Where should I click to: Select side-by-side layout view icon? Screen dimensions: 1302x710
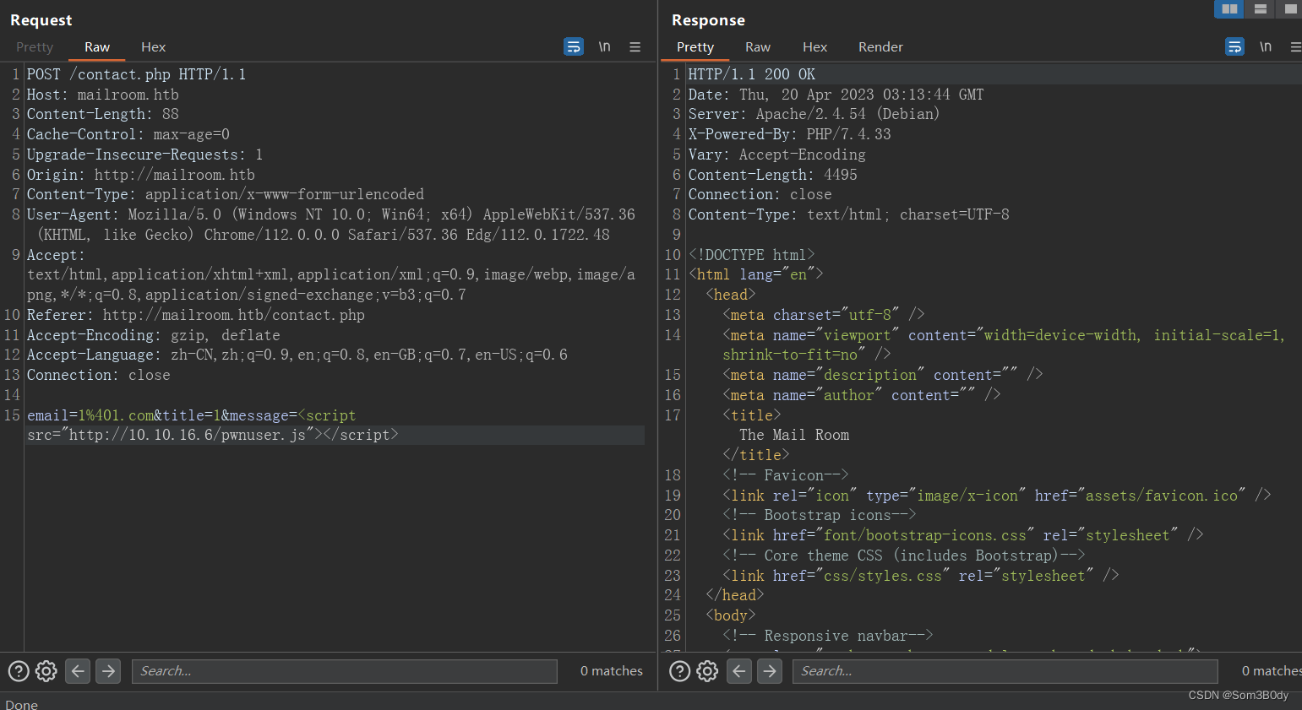click(1229, 8)
